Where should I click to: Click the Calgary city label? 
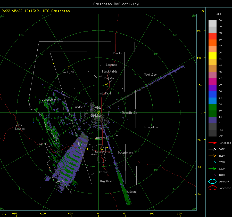[101, 152]
